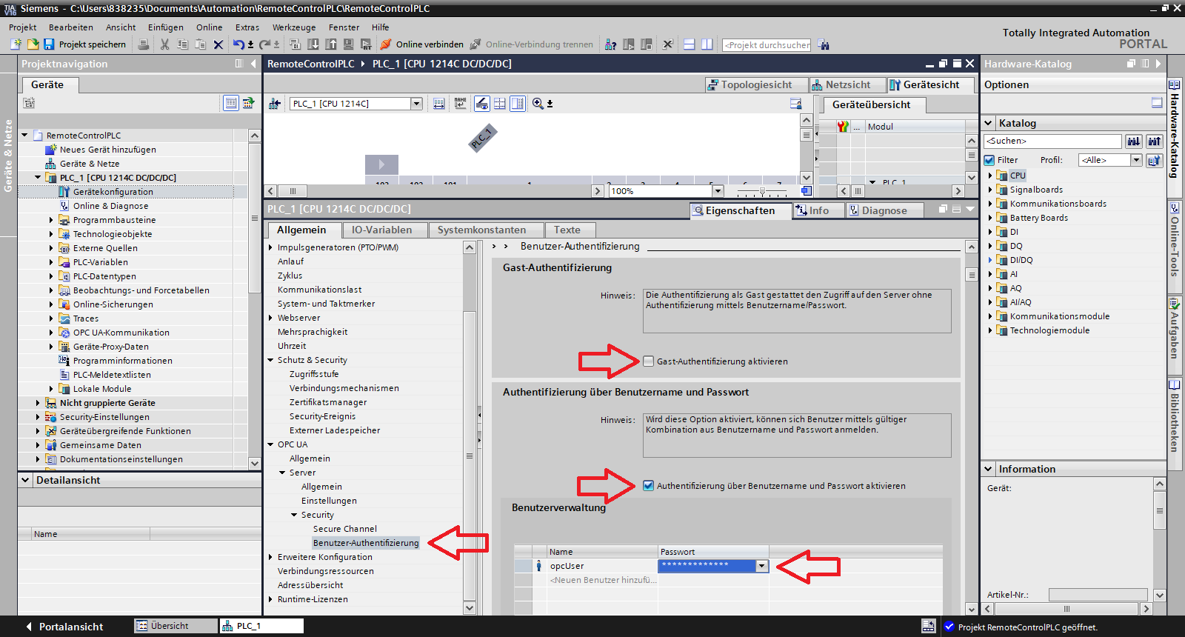This screenshot has width=1185, height=637.
Task: Click the network view icon left of the device selector
Action: 275,104
